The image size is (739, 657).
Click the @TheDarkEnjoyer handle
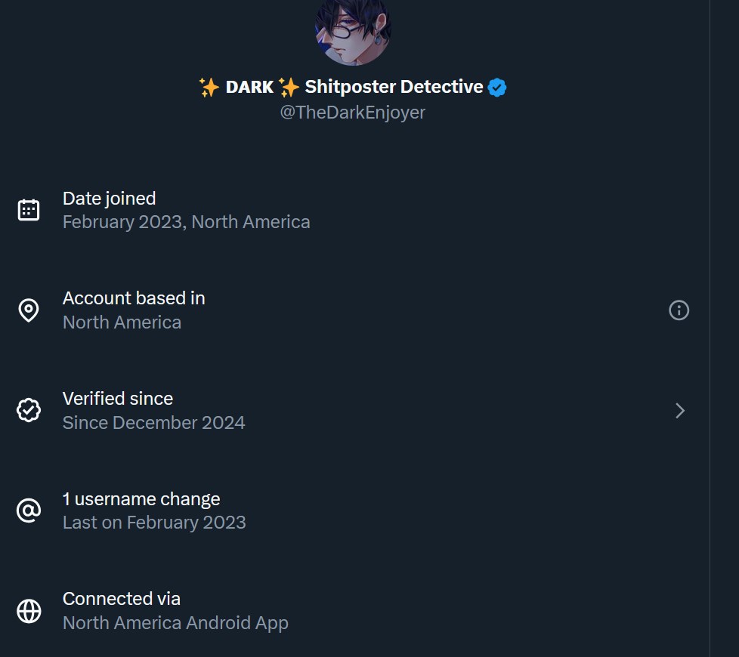(x=353, y=113)
